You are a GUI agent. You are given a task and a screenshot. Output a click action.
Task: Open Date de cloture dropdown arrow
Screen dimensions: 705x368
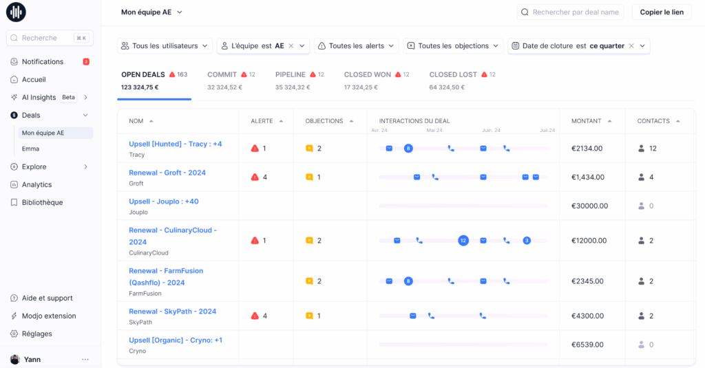point(642,46)
